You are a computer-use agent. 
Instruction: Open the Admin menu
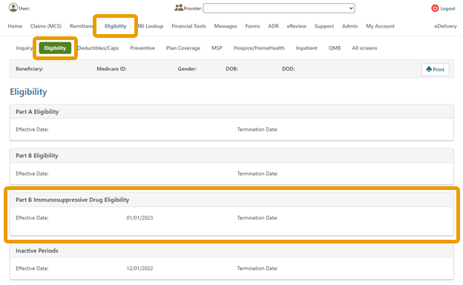(350, 26)
